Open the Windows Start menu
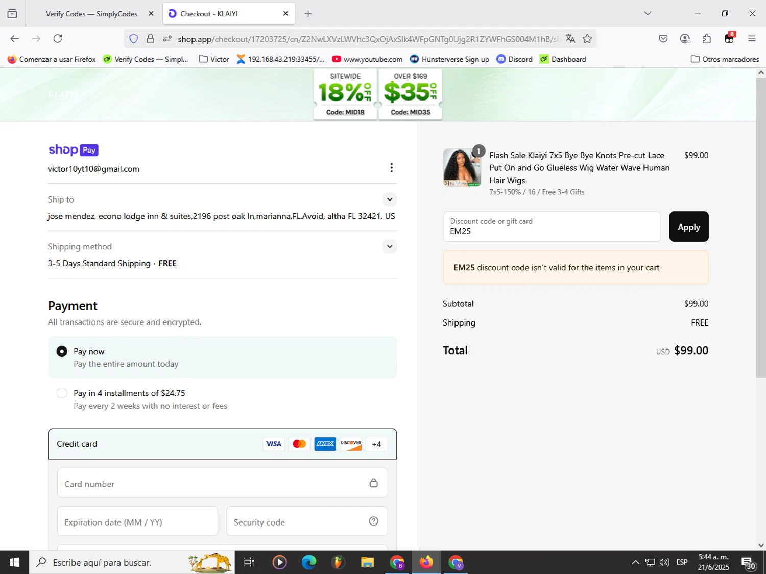This screenshot has height=574, width=766. pos(14,562)
